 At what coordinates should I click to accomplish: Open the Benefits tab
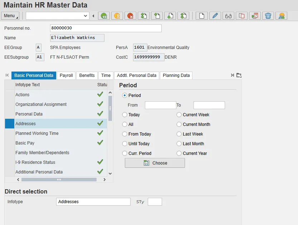(x=87, y=75)
